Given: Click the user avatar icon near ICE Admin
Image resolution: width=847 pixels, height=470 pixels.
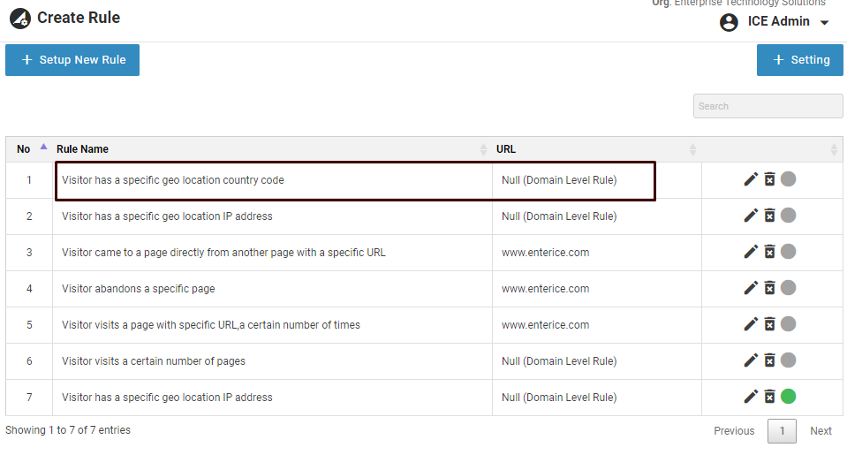Looking at the screenshot, I should point(729,22).
